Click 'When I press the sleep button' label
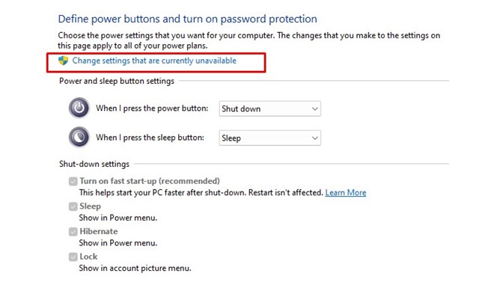 pos(150,138)
